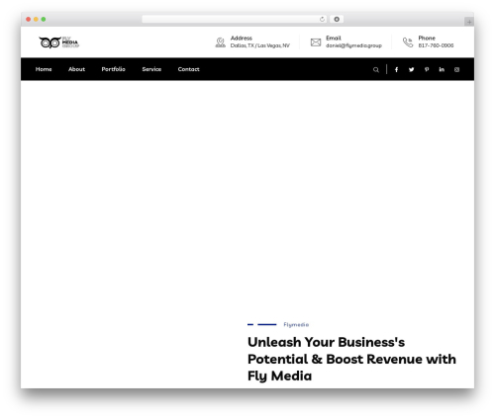Viewport: 495px width, 418px height.
Task: Click the email address daniel@flymedia.group
Action: tap(353, 45)
